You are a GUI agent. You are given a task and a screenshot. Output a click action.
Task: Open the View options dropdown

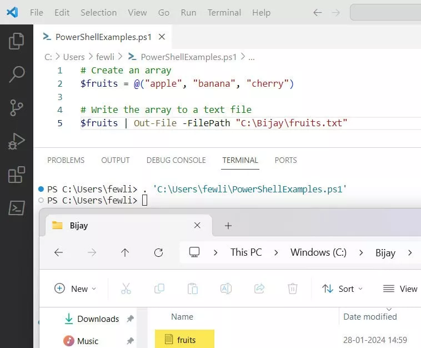tap(400, 289)
